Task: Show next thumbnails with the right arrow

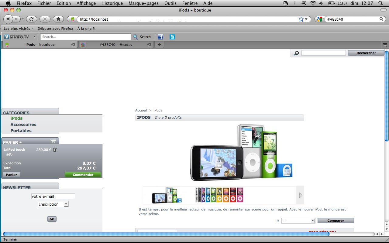Action: 301,195
